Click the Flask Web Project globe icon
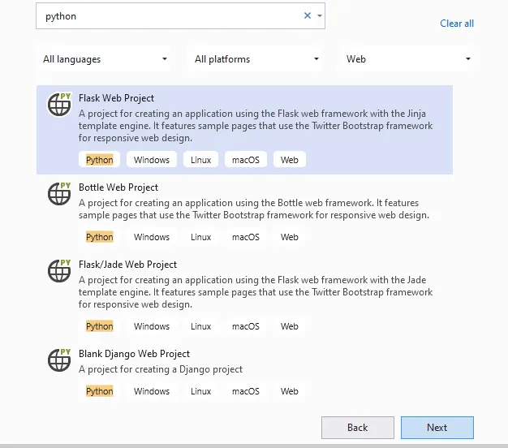Image resolution: width=508 pixels, height=448 pixels. [x=59, y=105]
